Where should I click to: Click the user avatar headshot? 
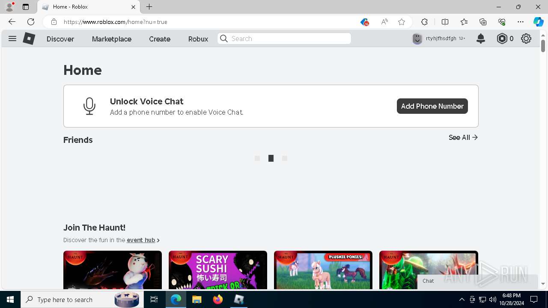(x=417, y=38)
